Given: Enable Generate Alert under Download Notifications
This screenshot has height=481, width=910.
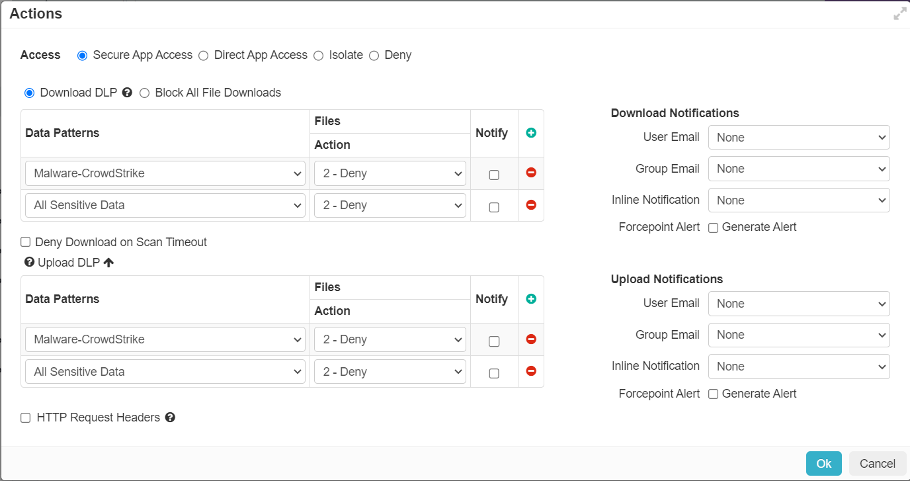Looking at the screenshot, I should [x=713, y=228].
